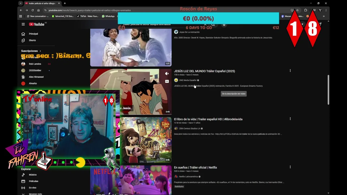Screen dimensions: 347x195
Task: Open WhatsApp bookmark
Action: tap(108, 16)
